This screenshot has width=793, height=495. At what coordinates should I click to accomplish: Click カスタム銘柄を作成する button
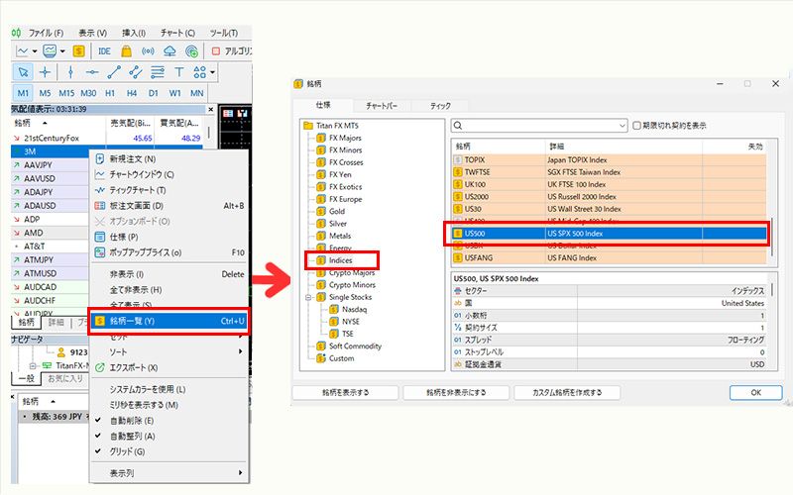(x=567, y=392)
